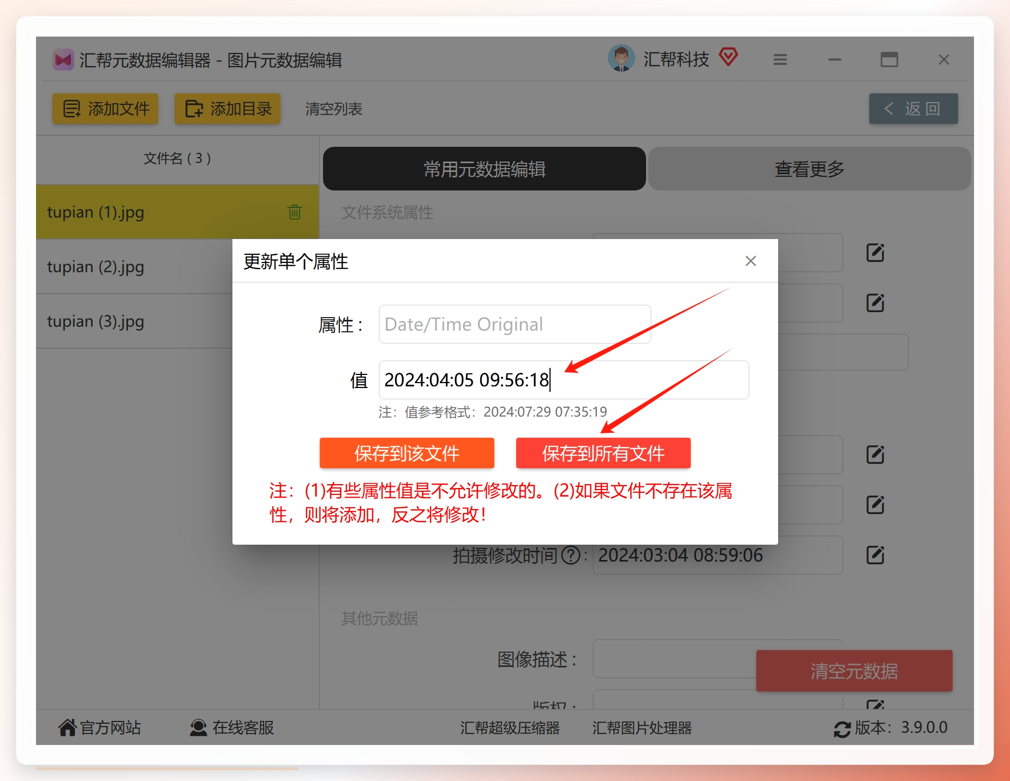The width and height of the screenshot is (1010, 781).
Task: Click help question mark beside 拍摄修改时间
Action: [x=571, y=556]
